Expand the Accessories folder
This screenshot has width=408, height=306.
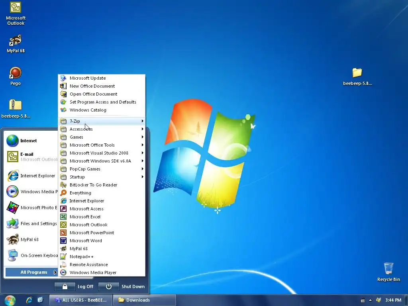pyautogui.click(x=102, y=129)
